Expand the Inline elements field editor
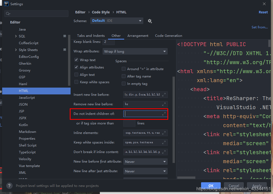Viewport: 273px width, 194px height. point(164,133)
